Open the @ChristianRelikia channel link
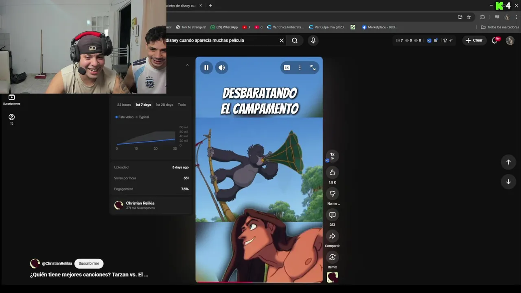Image resolution: width=521 pixels, height=293 pixels. click(57, 263)
